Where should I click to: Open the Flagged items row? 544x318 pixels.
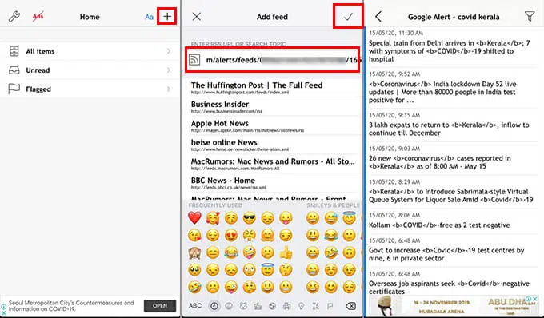[90, 89]
